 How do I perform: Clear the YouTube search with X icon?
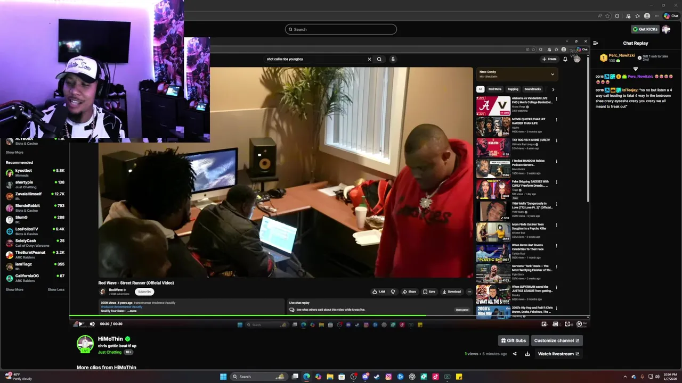[369, 59]
